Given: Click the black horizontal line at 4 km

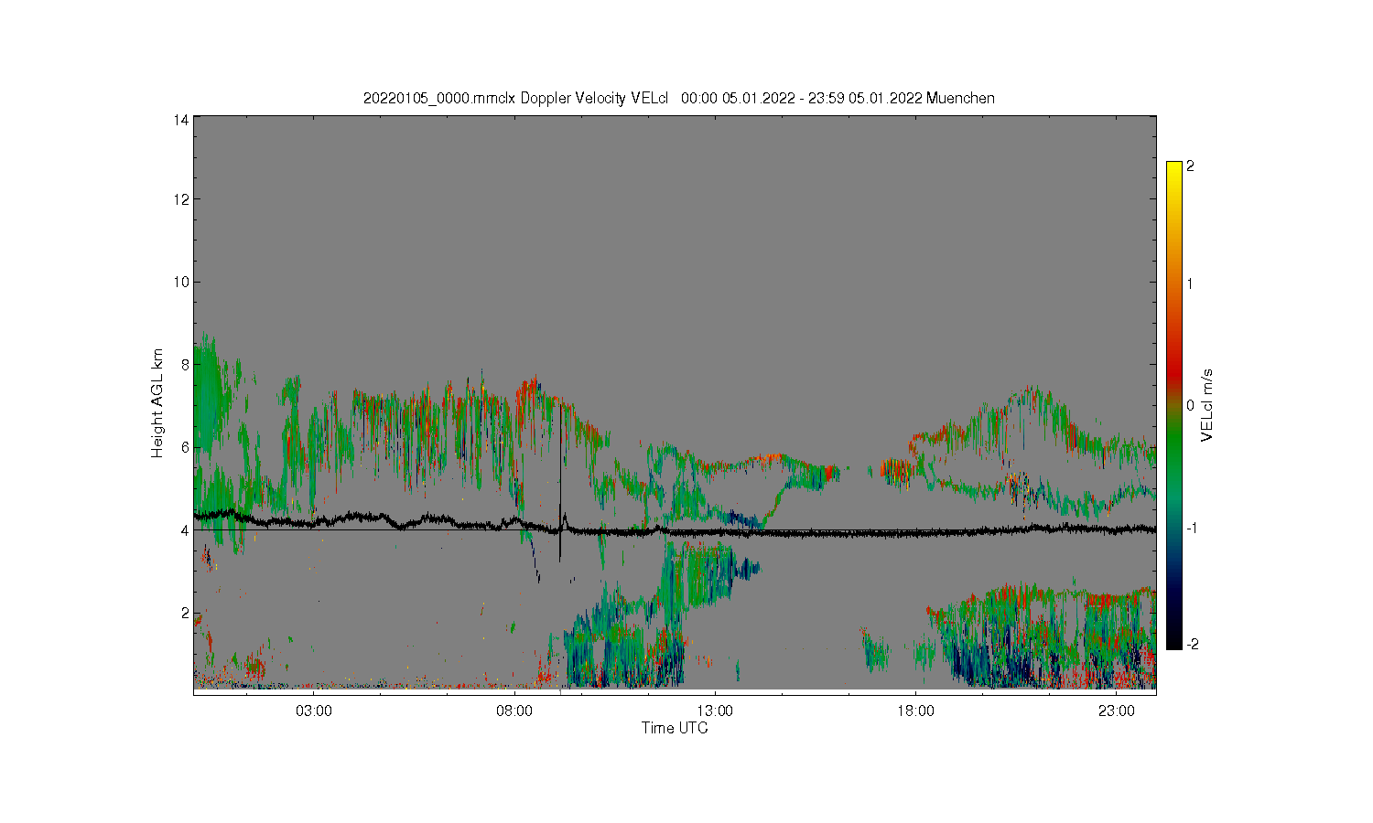Looking at the screenshot, I should 675,530.
